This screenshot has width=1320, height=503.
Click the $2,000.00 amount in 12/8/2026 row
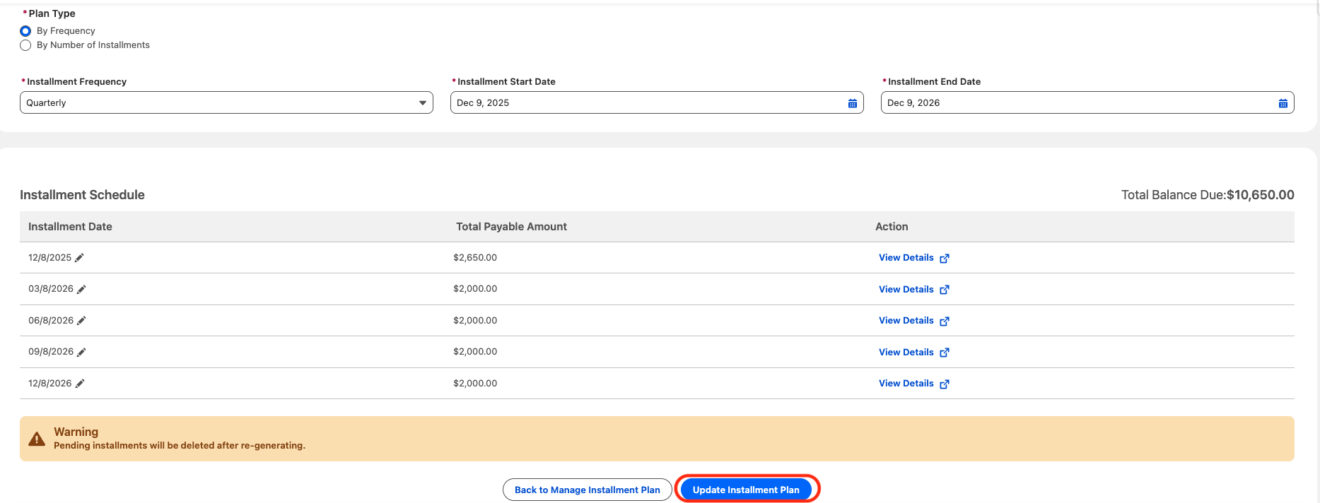click(x=475, y=384)
